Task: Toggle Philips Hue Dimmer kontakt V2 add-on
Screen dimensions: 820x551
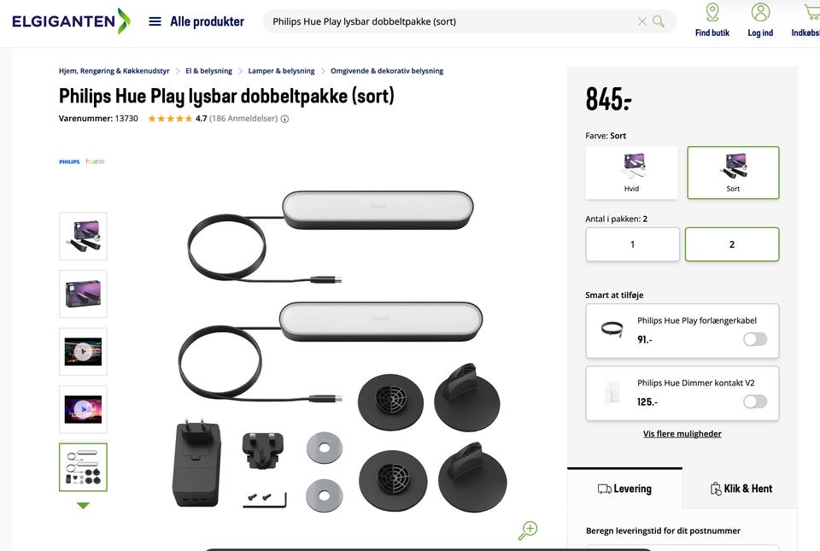Action: [755, 402]
